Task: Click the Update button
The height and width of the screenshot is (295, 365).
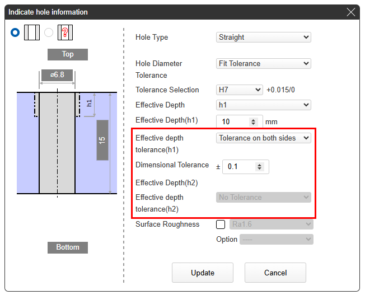Action: pyautogui.click(x=202, y=273)
